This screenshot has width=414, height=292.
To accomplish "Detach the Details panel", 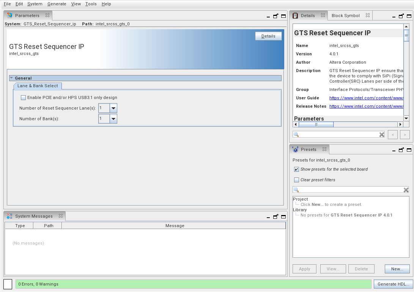I will tap(401, 16).
